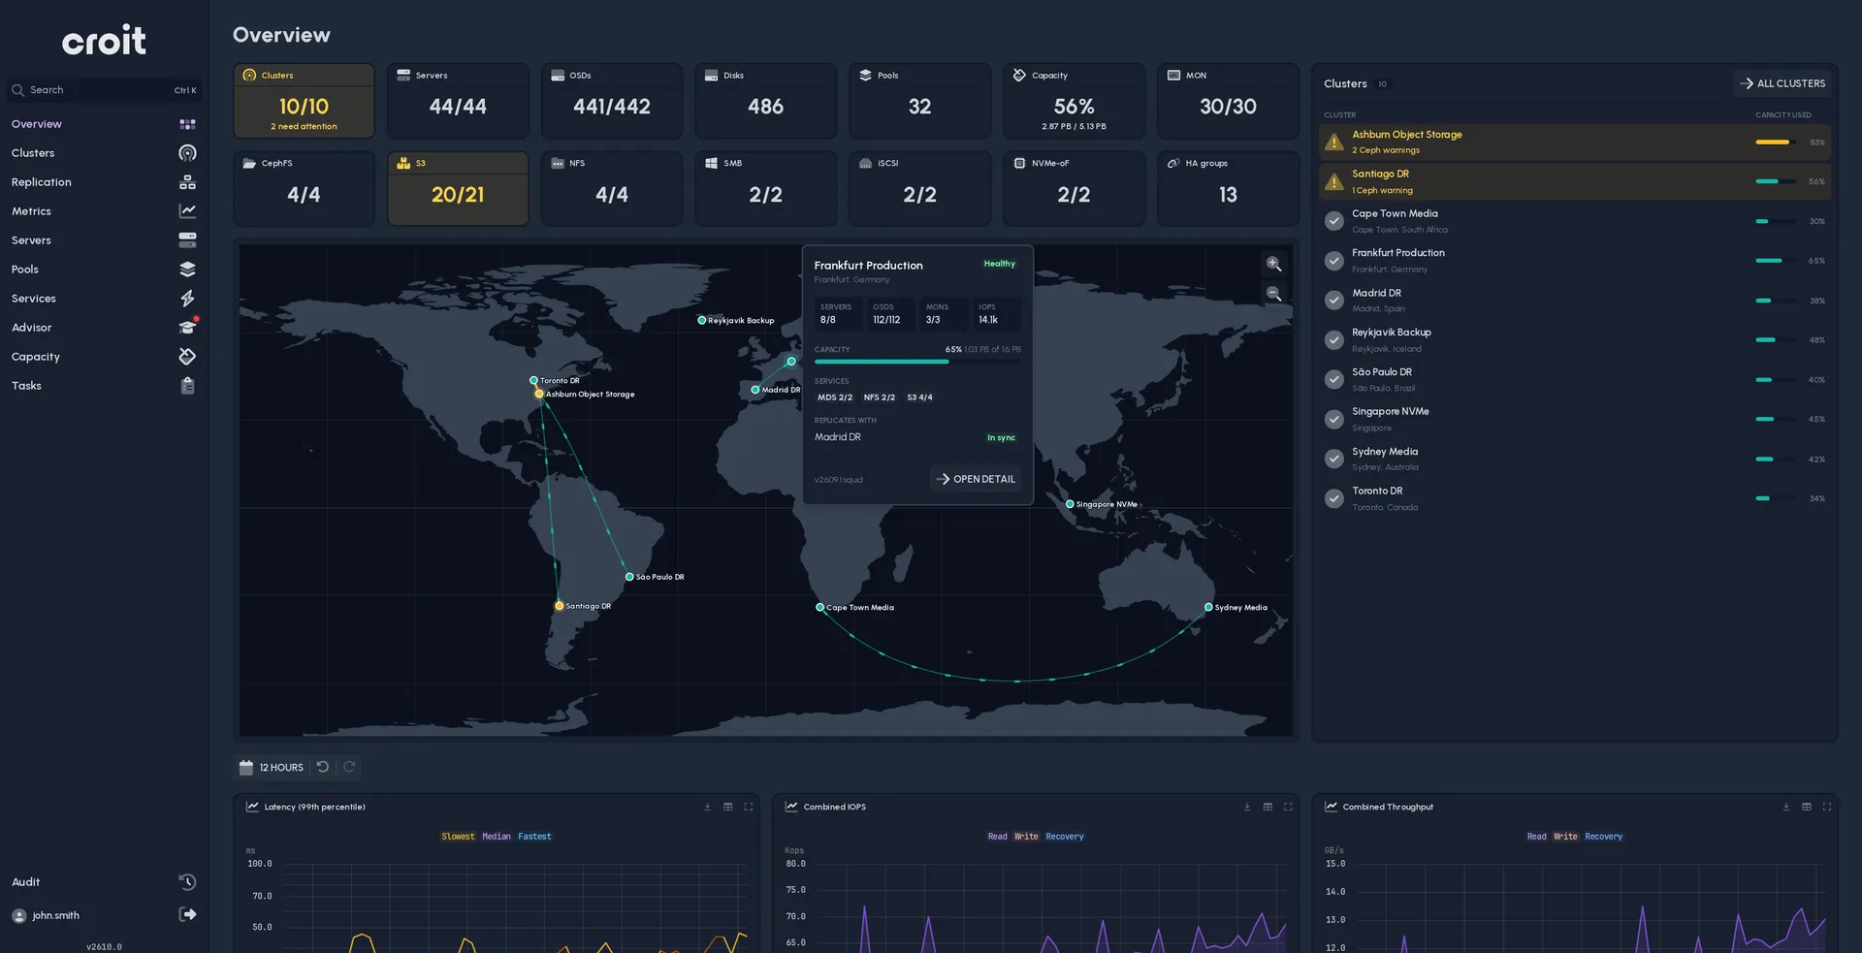Click the redo time range icon

(x=349, y=767)
